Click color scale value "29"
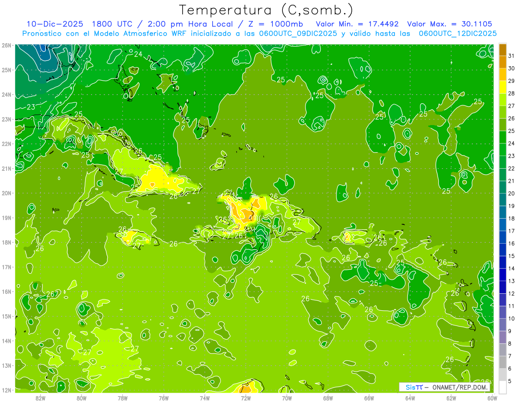 [x=512, y=81]
